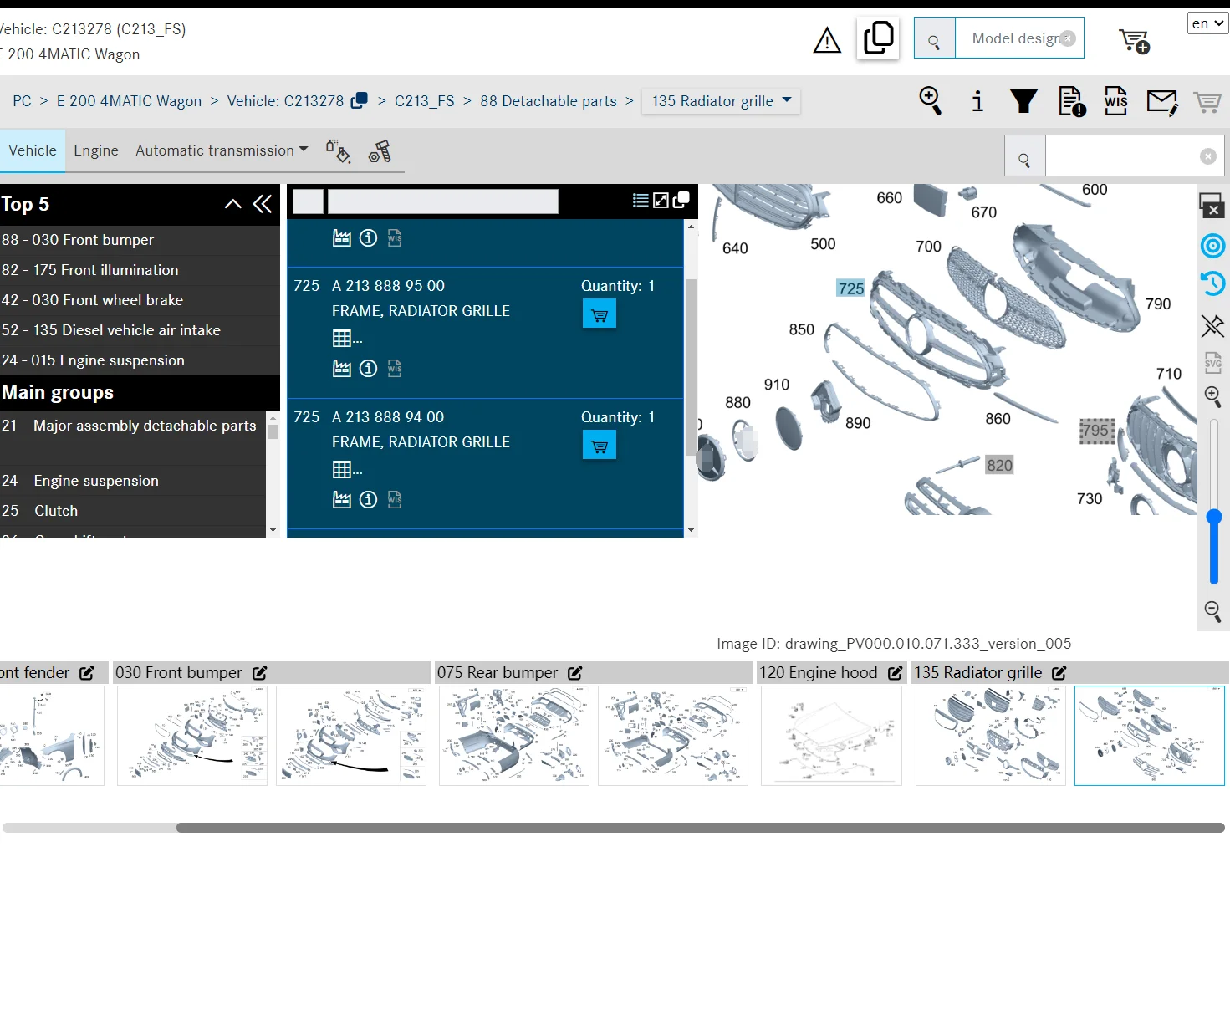This screenshot has height=1010, width=1230.
Task: Open 88 - 030 Front bumper in Top 5
Action: coord(140,240)
